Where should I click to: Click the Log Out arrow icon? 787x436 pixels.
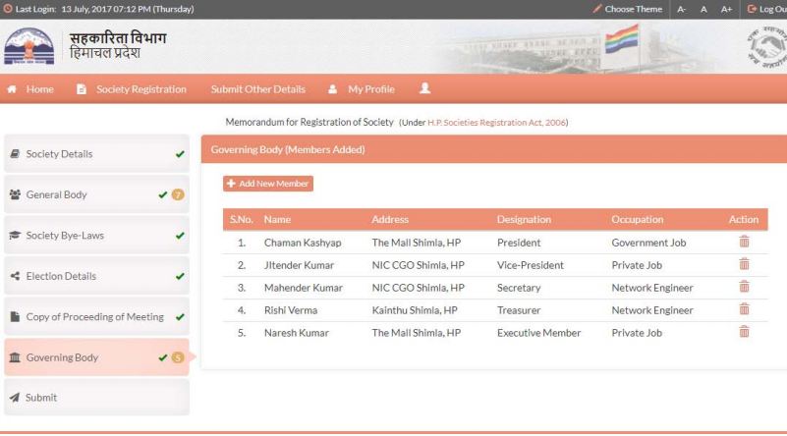click(752, 9)
